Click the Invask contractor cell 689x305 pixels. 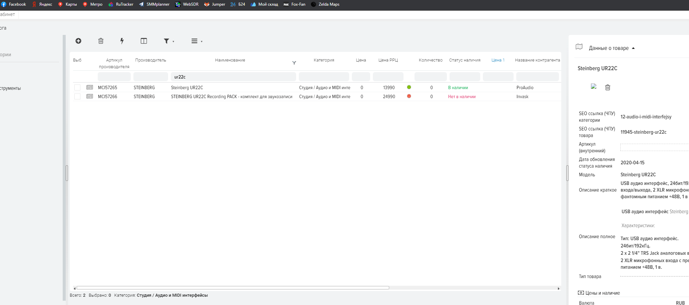(522, 96)
